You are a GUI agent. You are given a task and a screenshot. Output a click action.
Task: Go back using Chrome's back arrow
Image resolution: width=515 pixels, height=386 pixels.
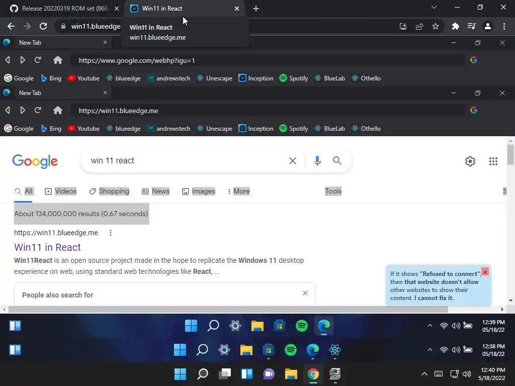(11, 26)
